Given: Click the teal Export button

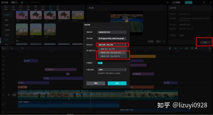Looking at the screenshot, I should tap(188, 2).
